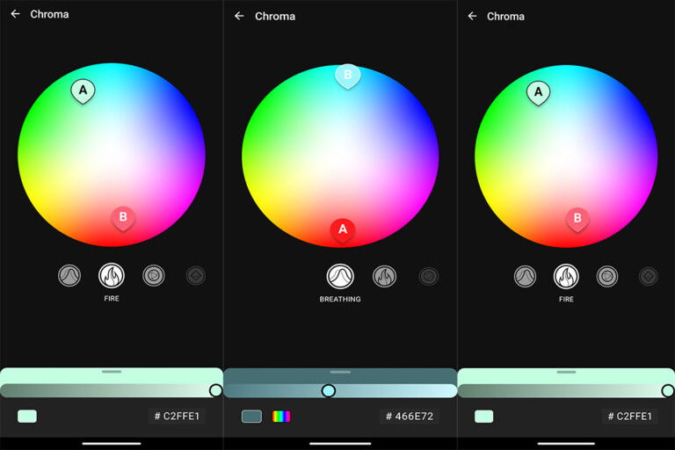The image size is (675, 450).
Task: Click the dark teal color swatch in the middle screen
Action: tap(251, 417)
